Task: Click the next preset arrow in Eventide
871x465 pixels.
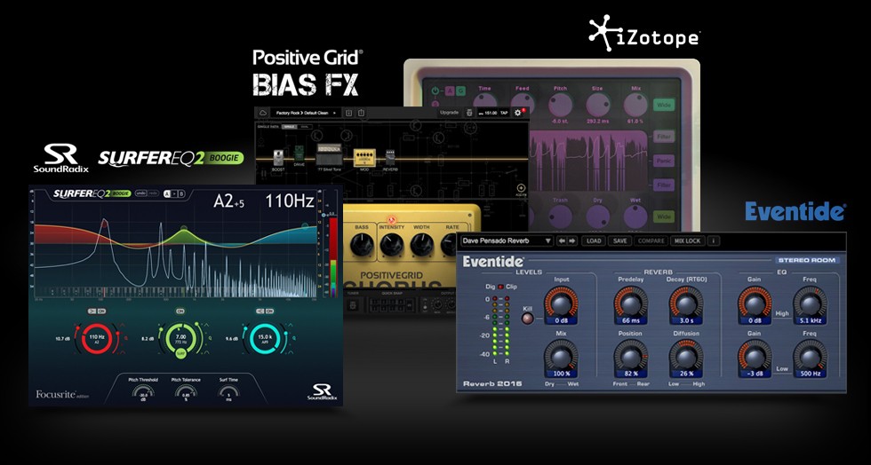Action: click(x=572, y=240)
